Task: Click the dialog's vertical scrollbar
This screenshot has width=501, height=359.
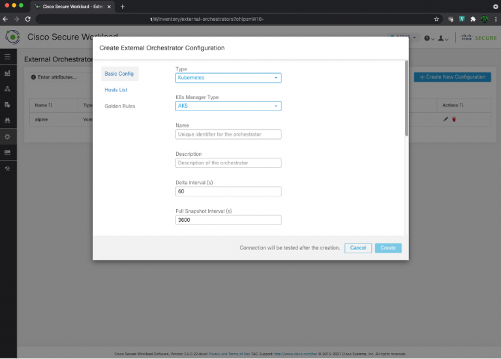Action: [x=407, y=98]
